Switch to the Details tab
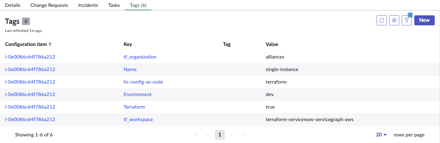 click(x=13, y=5)
